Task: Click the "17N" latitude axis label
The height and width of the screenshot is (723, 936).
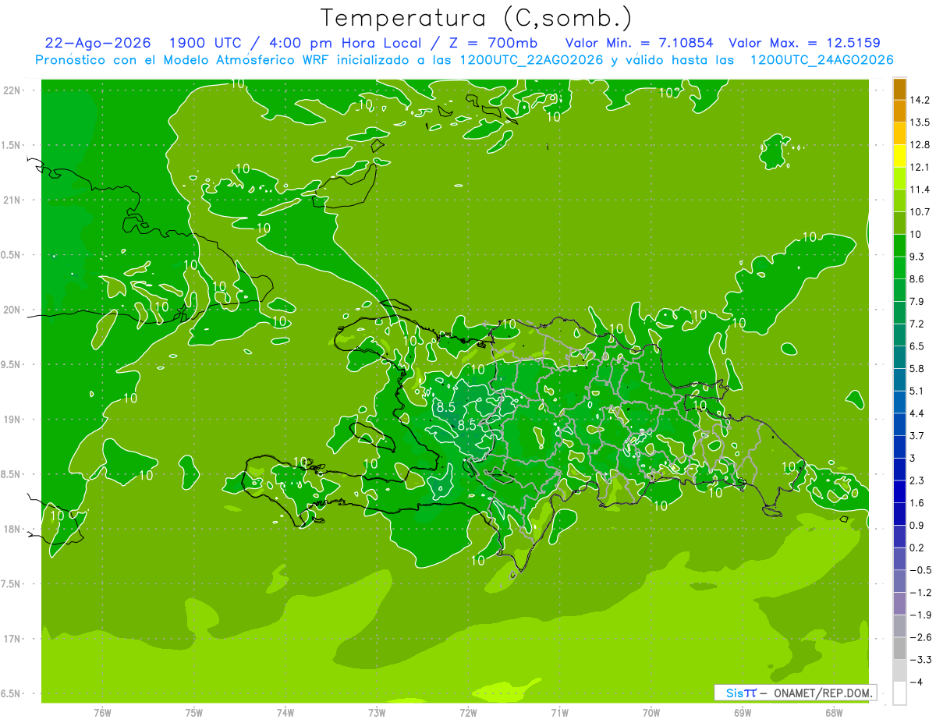Action: pyautogui.click(x=12, y=639)
